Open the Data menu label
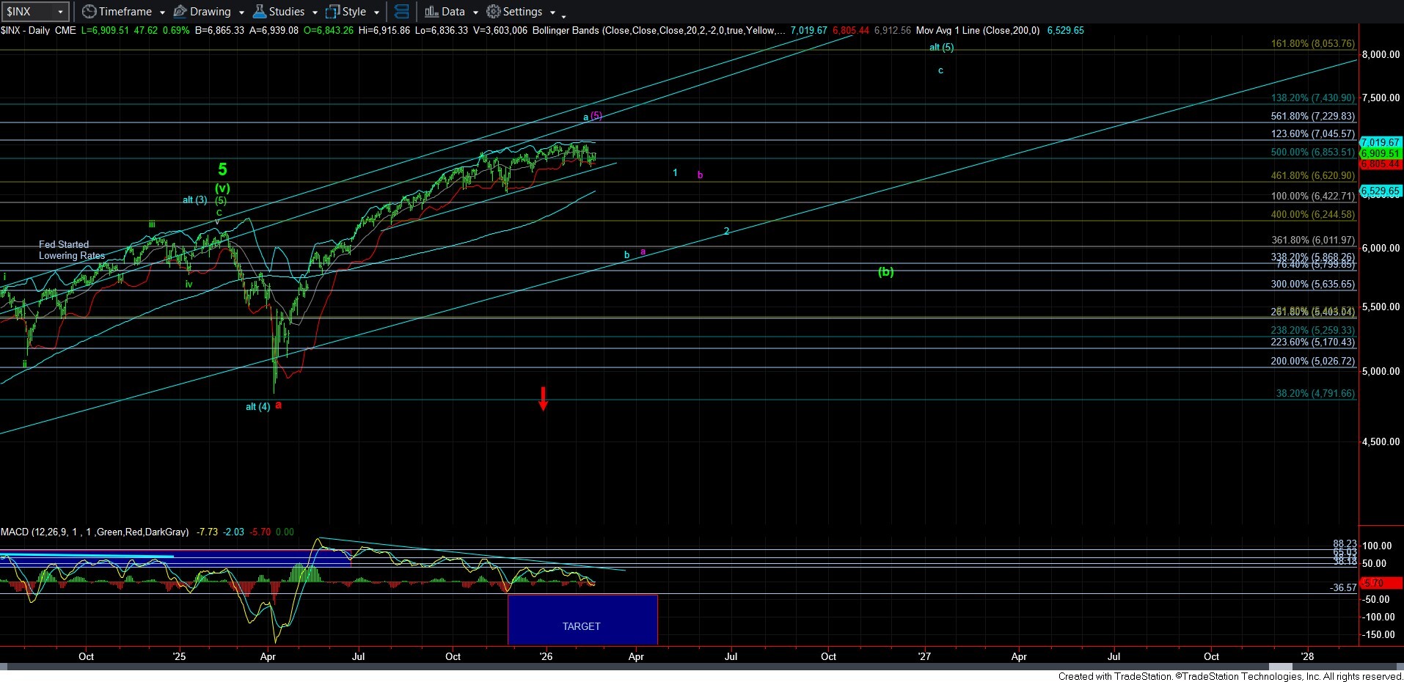This screenshot has height=682, width=1404. (x=453, y=12)
